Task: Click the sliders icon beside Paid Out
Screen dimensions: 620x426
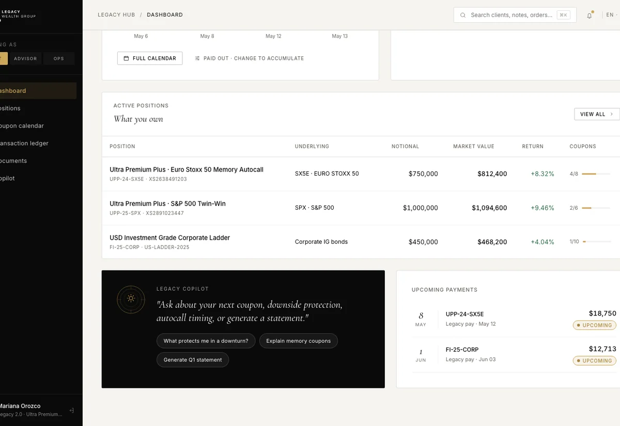Action: pos(197,58)
